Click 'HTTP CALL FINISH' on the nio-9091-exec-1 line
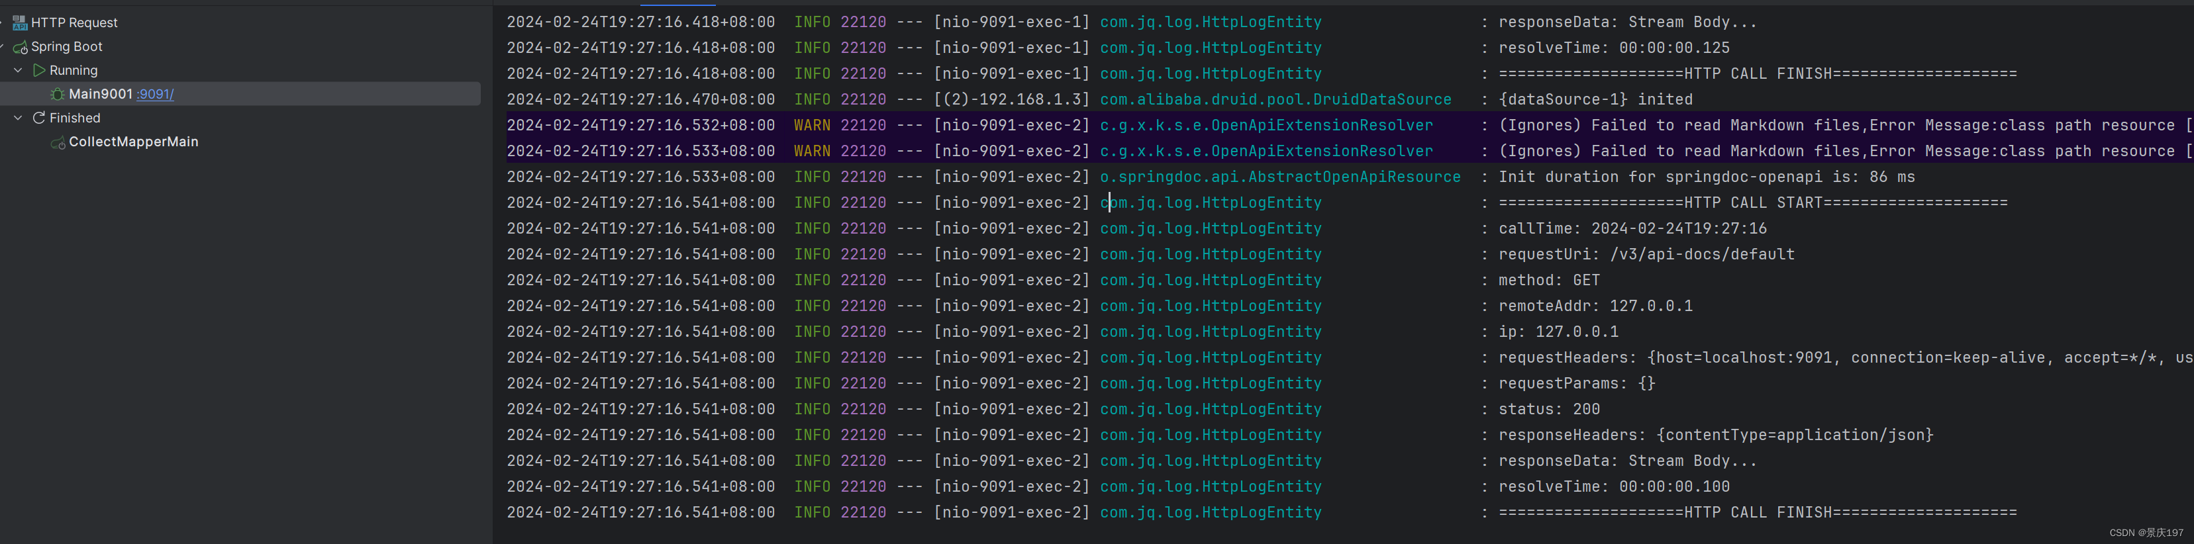The width and height of the screenshot is (2194, 544). click(1758, 74)
